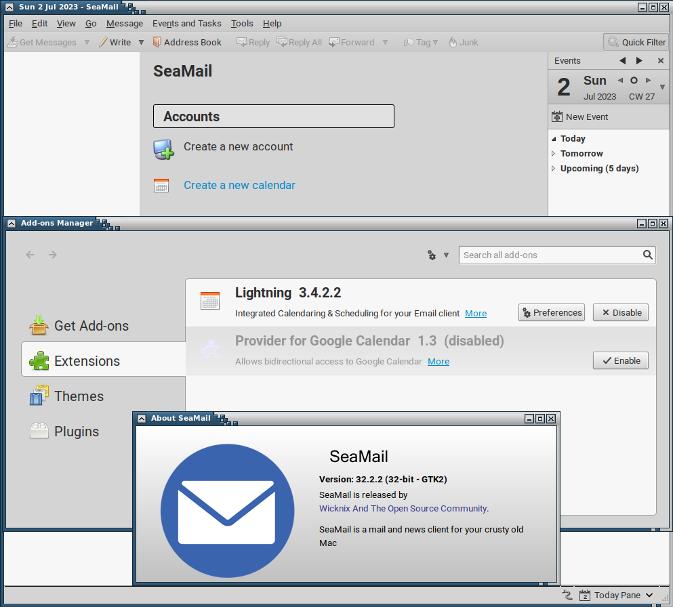Screen dimensions: 673x607
Task: Open the Write dropdown arrow
Action: 141,42
